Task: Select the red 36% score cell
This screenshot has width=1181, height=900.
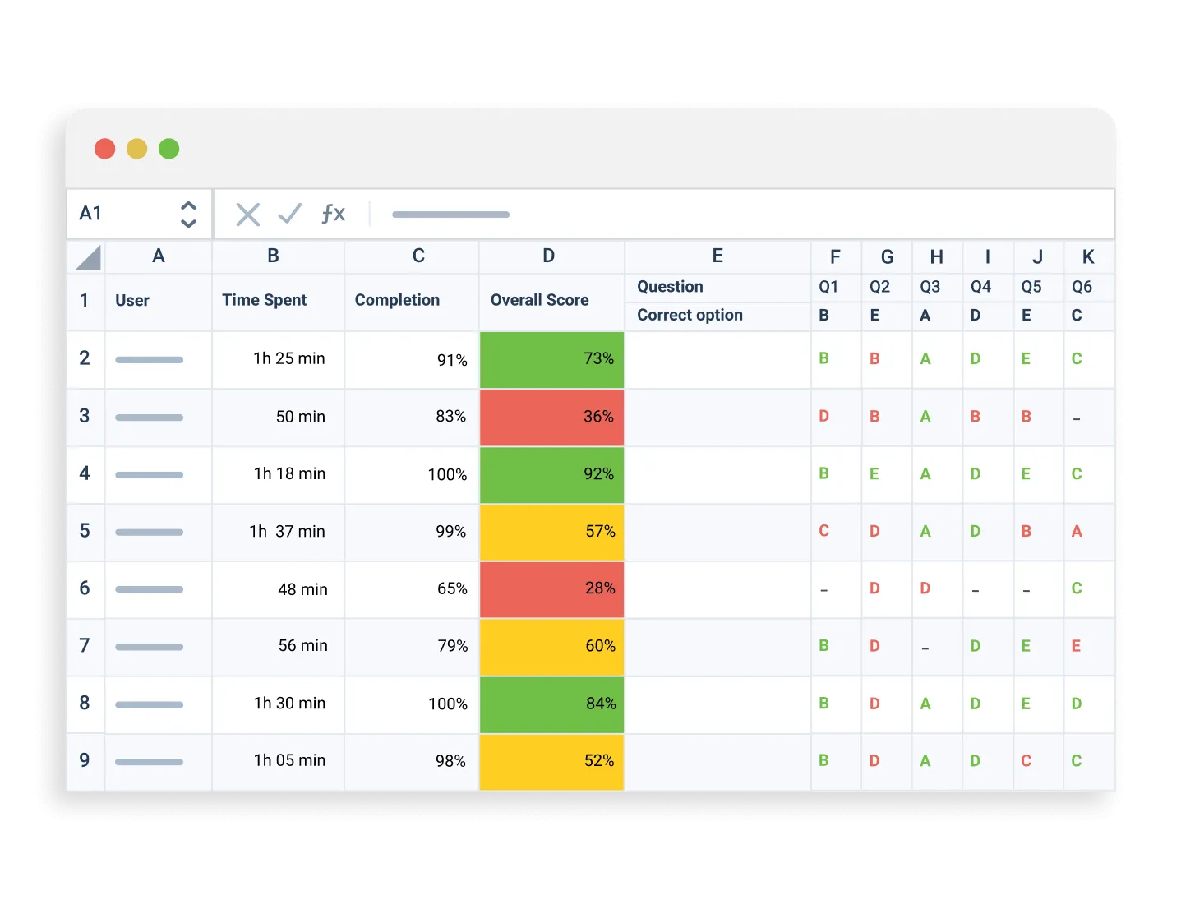Action: point(551,417)
